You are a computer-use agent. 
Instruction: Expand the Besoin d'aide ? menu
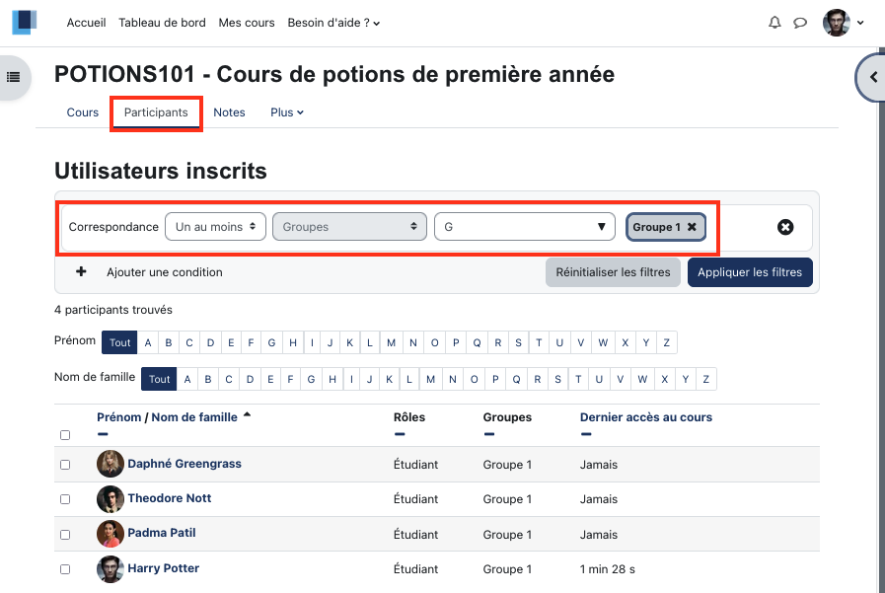click(x=333, y=23)
